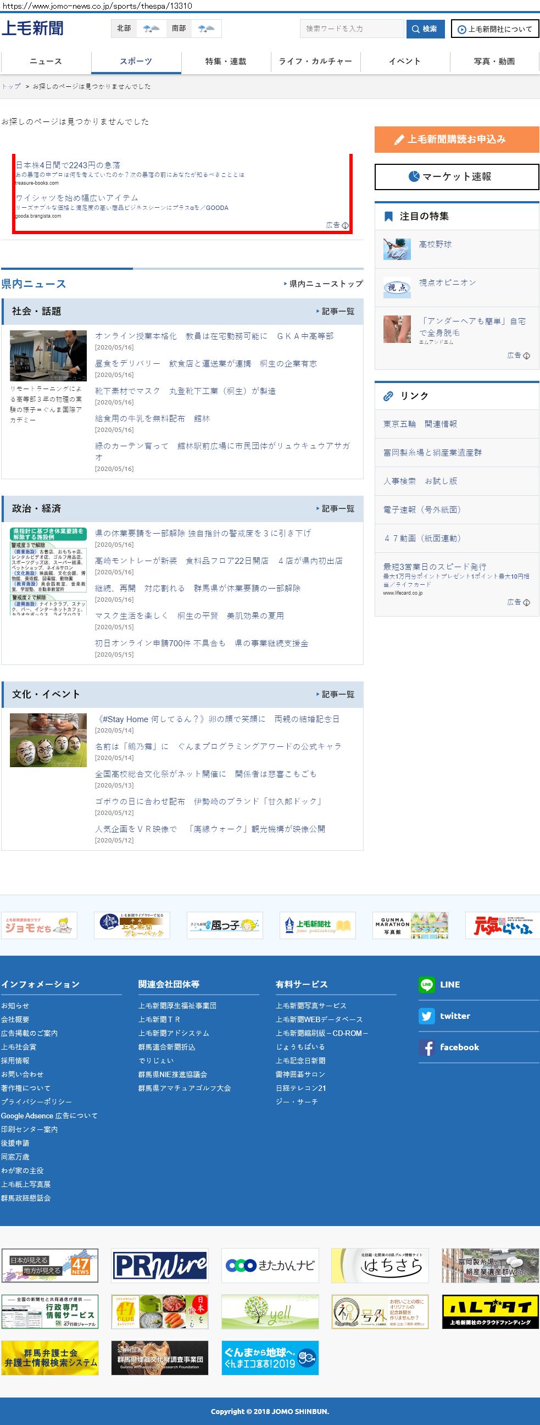Viewport: 540px width, 1425px height.
Task: Click the マーケット速報 button
Action: click(457, 176)
